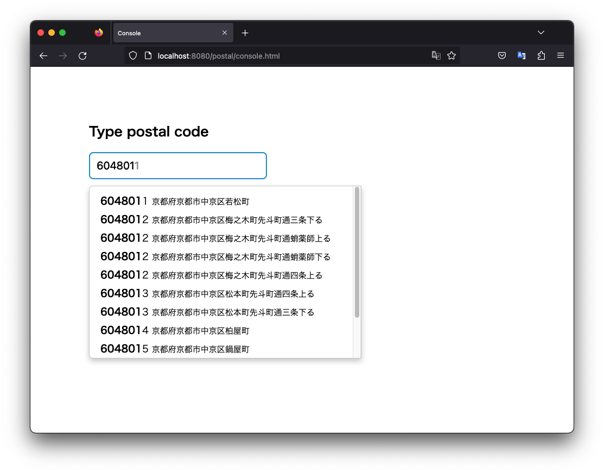Choose suggestion 6048014 柏屋町 from the list
Image resolution: width=604 pixels, height=473 pixels.
(174, 330)
